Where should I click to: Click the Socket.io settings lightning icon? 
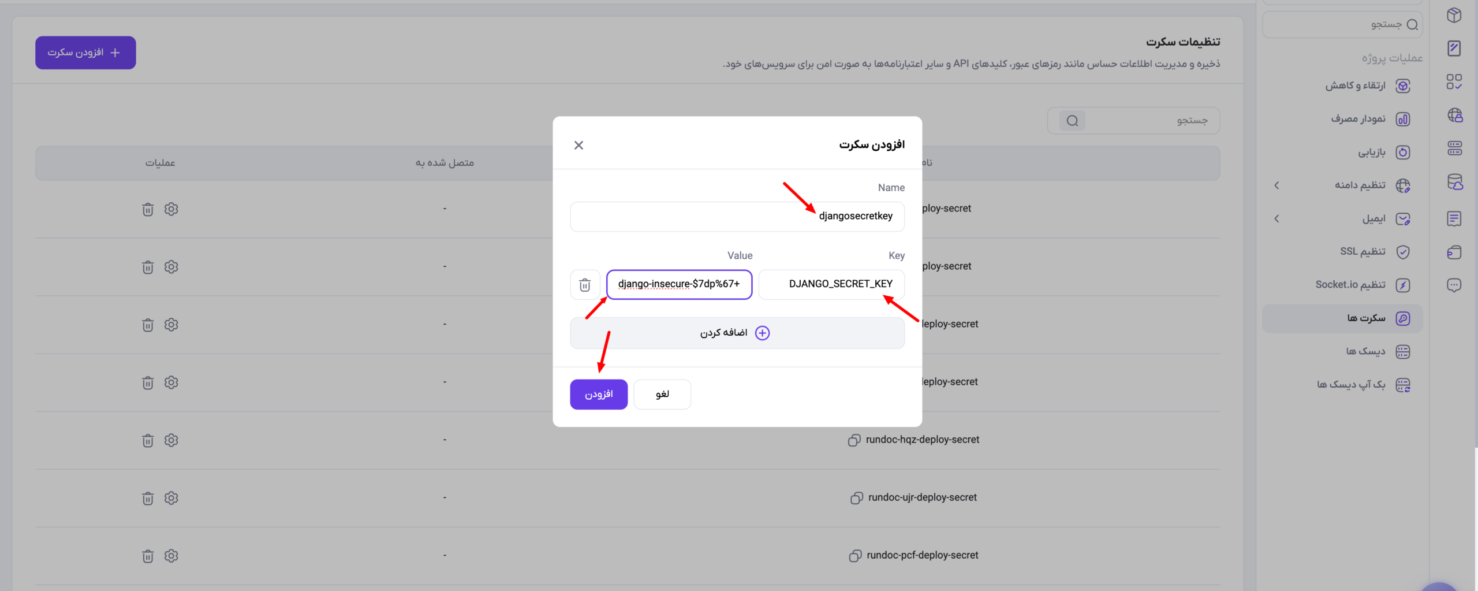coord(1403,285)
